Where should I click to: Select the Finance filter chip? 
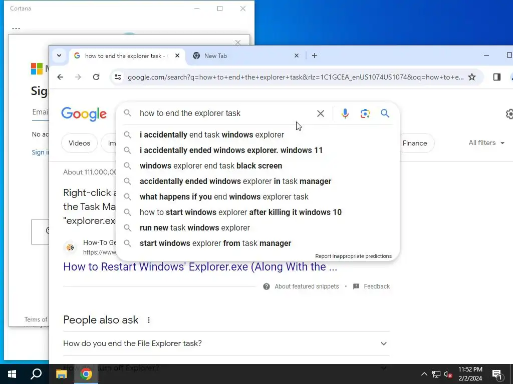click(415, 143)
